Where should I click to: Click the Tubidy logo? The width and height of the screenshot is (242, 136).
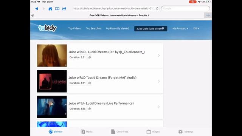(47, 28)
